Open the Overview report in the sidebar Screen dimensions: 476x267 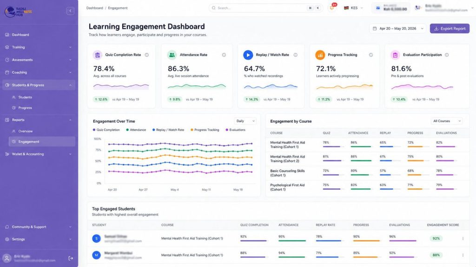coord(26,131)
